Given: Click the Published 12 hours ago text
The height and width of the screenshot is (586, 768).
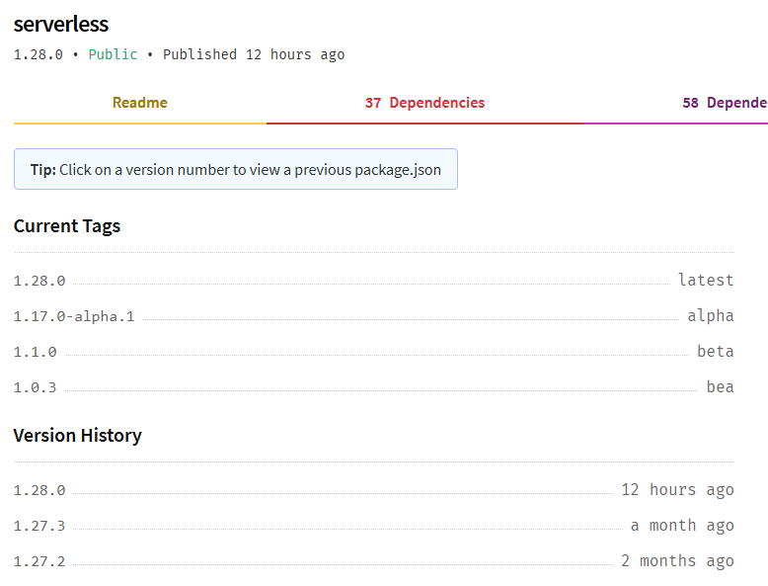Looking at the screenshot, I should click(254, 54).
